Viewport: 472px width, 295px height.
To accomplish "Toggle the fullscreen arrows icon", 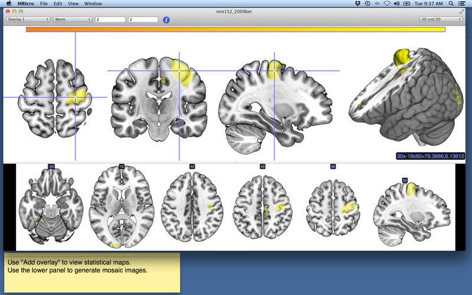I will click(x=461, y=12).
